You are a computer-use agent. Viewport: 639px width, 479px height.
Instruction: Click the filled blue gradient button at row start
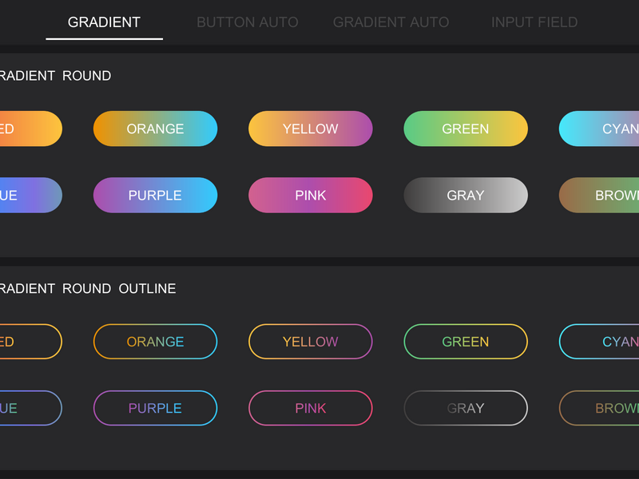[31, 195]
